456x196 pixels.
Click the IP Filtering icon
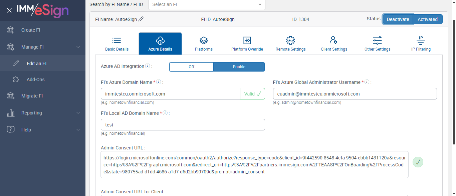click(421, 40)
